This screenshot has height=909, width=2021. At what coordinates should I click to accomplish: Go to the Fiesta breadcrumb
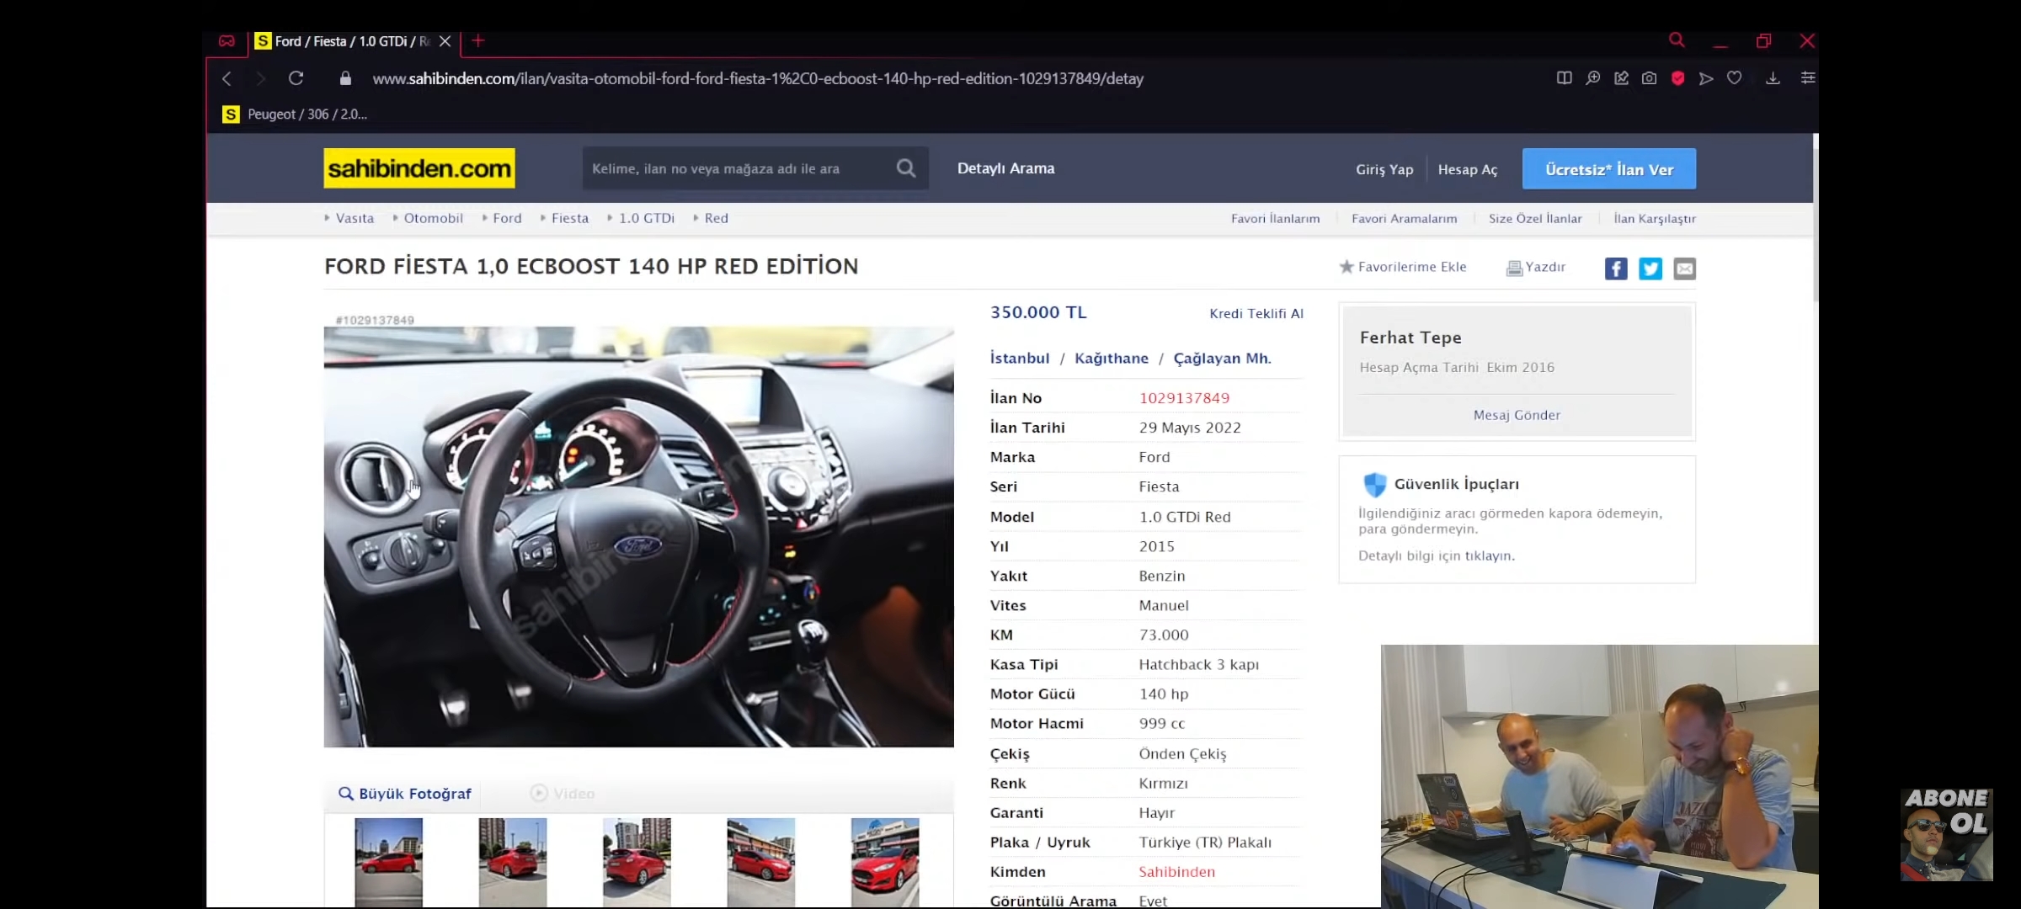pyautogui.click(x=570, y=218)
